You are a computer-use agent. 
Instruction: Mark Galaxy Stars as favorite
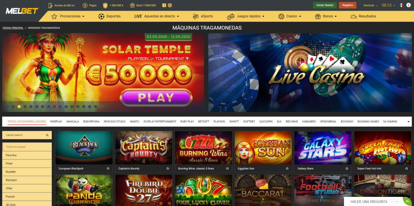point(347,168)
